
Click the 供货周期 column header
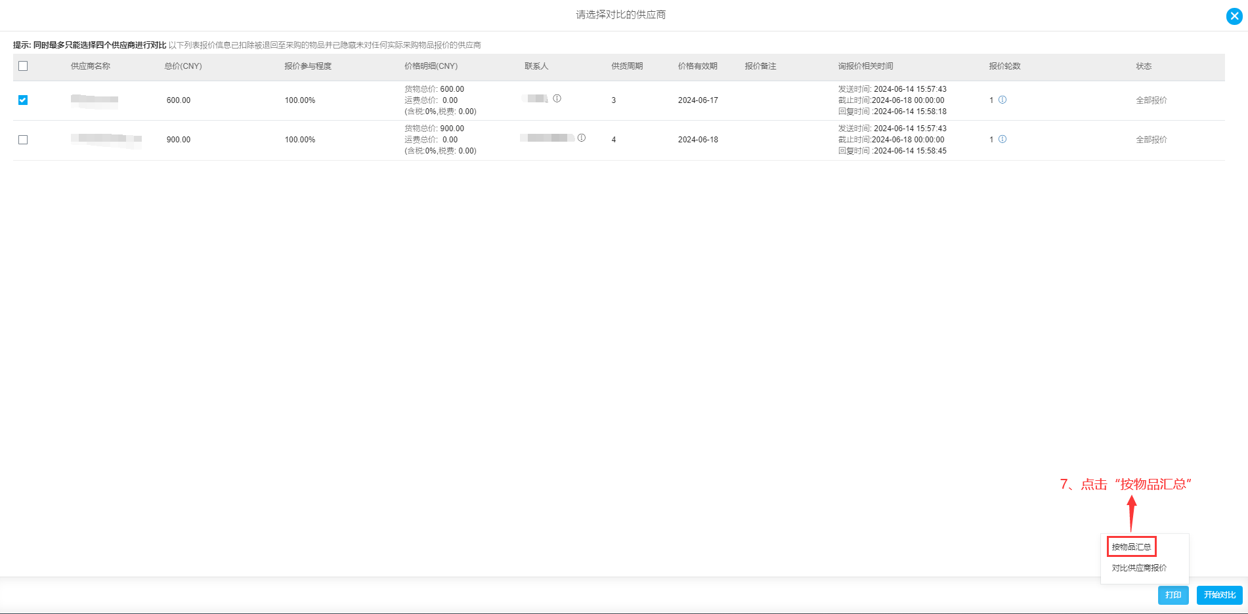(627, 66)
